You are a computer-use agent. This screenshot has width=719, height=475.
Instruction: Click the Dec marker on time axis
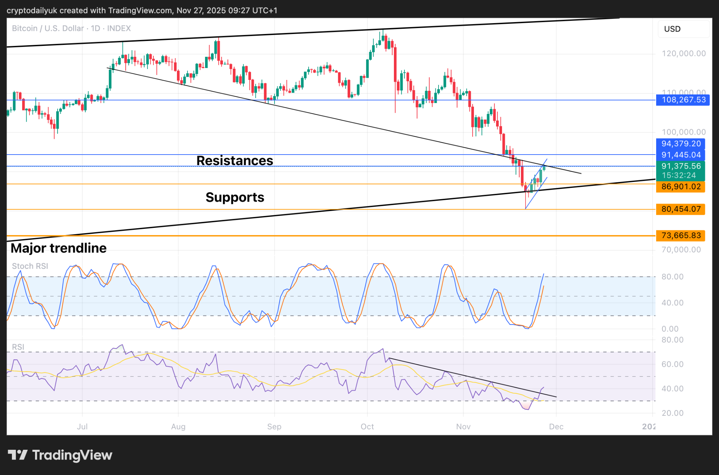pos(556,427)
